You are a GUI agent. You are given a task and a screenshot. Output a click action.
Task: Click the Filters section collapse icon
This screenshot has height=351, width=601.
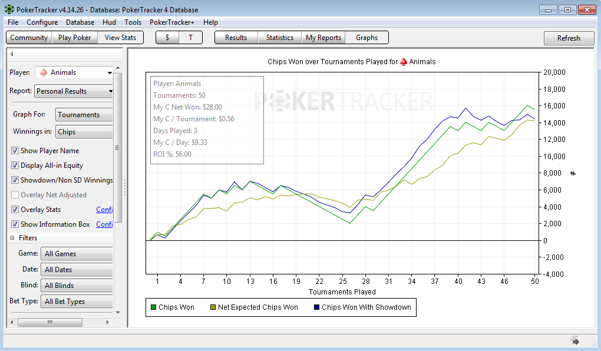[12, 238]
